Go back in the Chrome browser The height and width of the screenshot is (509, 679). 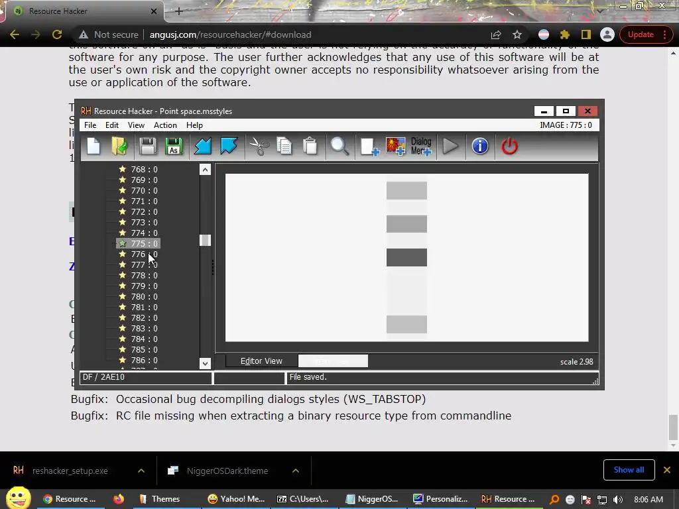pos(15,34)
